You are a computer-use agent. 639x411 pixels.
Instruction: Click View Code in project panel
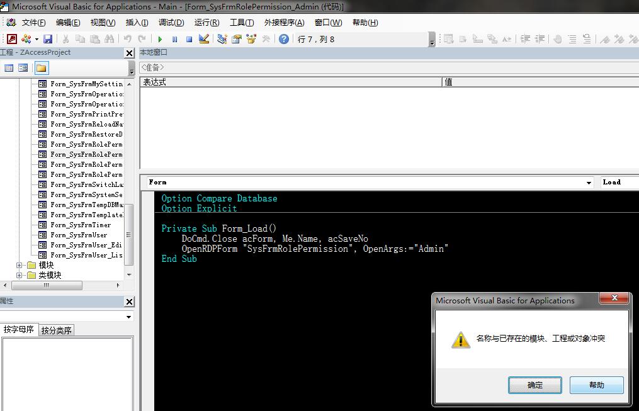pos(9,68)
